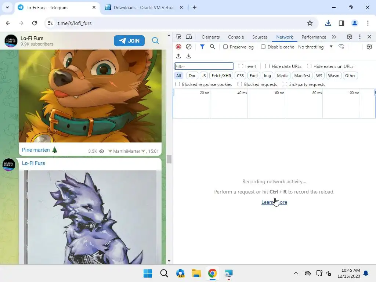Open Network panel settings gear
376x282 pixels.
(x=369, y=47)
